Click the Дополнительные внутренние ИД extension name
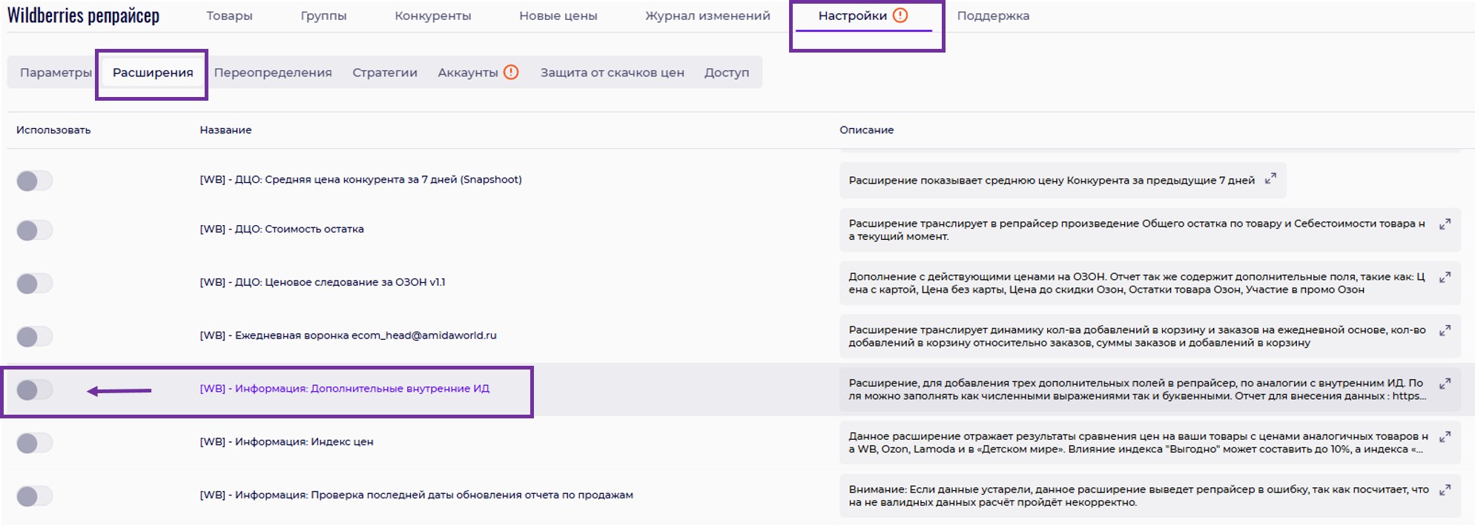The image size is (1475, 525). [x=344, y=389]
